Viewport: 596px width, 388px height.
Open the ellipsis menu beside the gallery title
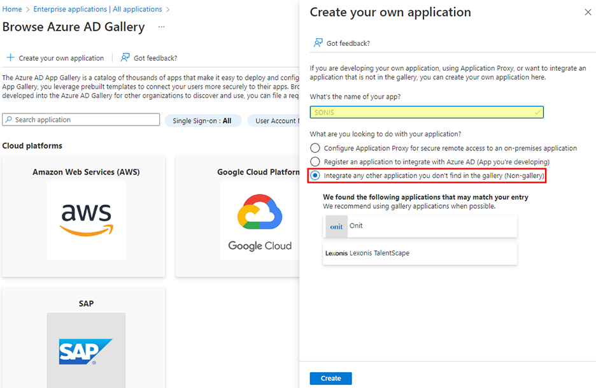(x=162, y=27)
